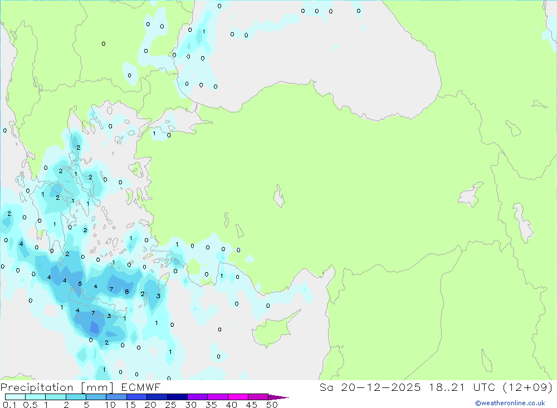
Task: Click the 0.5–1 mm legend color segment
Action: coord(35,397)
